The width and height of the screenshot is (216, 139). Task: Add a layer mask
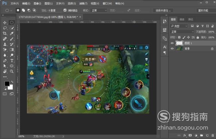pyautogui.click(x=190, y=135)
